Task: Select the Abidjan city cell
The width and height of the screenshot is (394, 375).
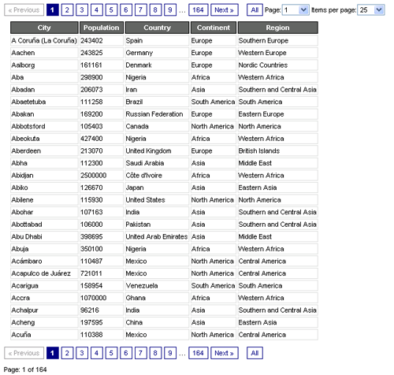Action: point(44,175)
